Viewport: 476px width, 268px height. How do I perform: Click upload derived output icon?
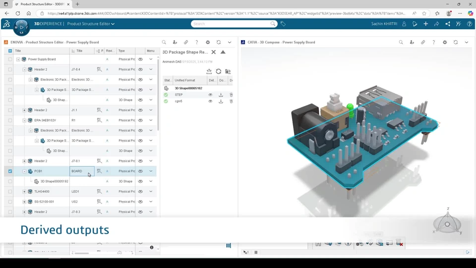[209, 71]
